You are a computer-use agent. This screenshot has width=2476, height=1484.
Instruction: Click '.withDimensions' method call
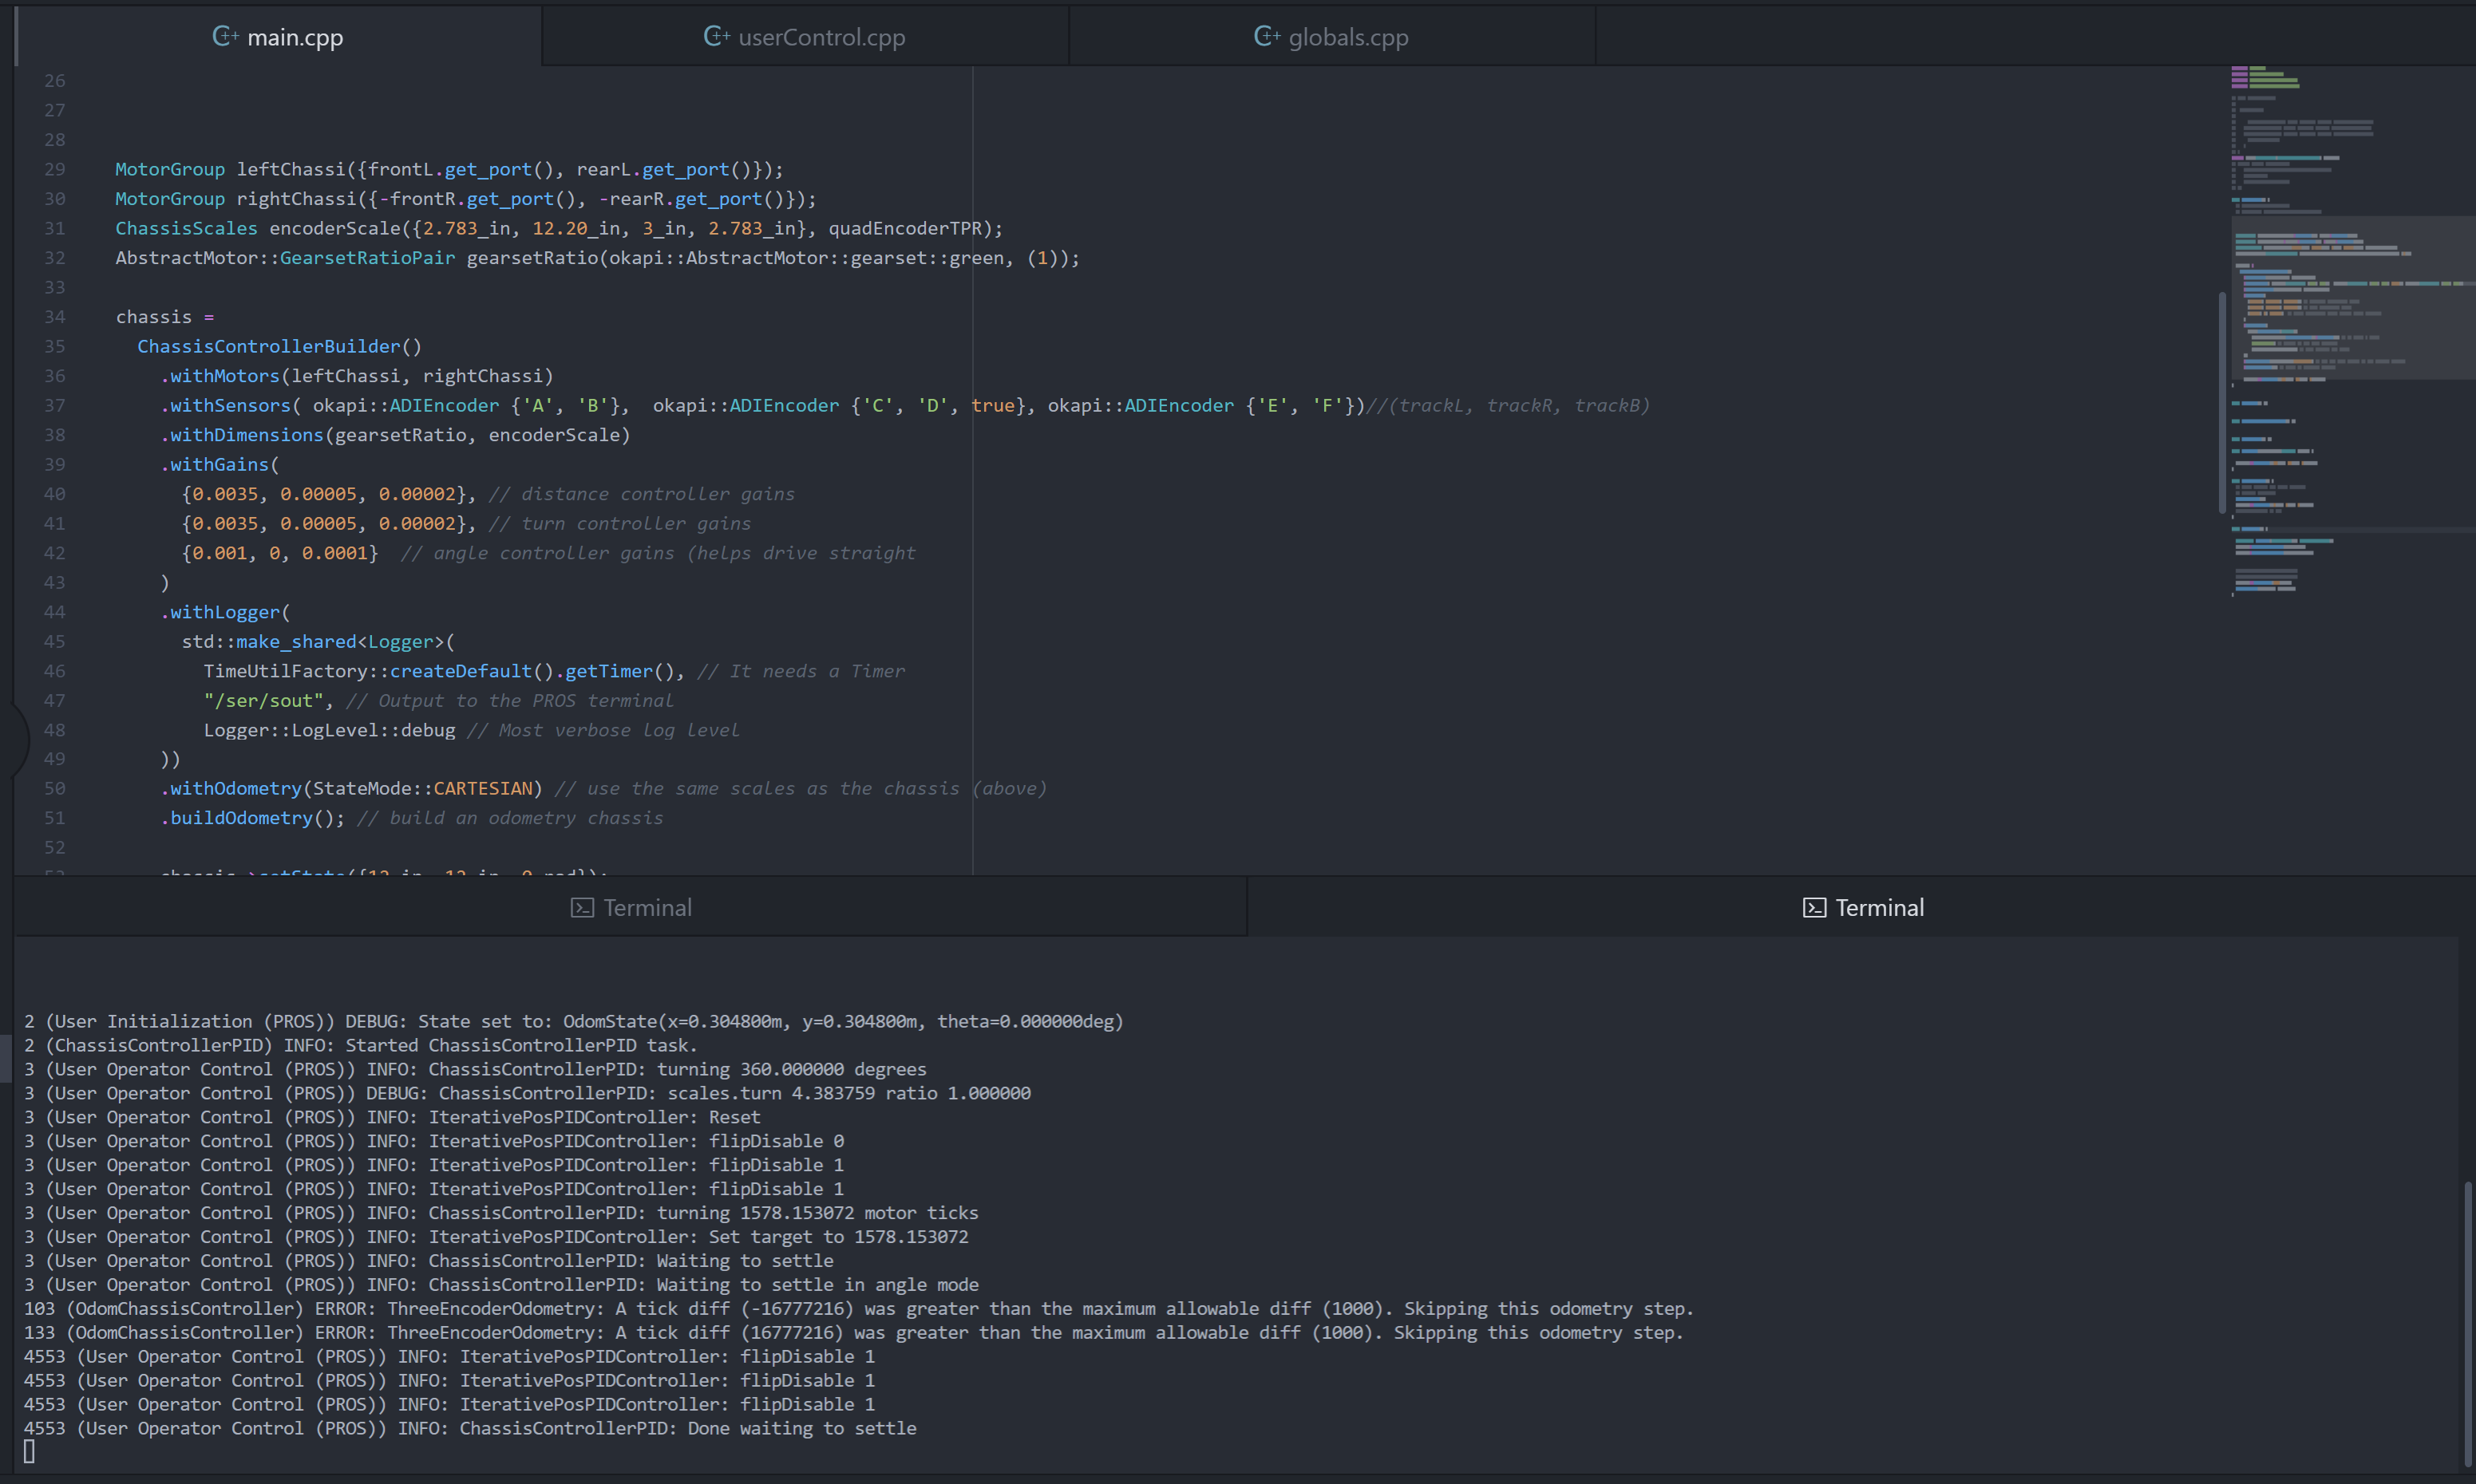(x=241, y=435)
